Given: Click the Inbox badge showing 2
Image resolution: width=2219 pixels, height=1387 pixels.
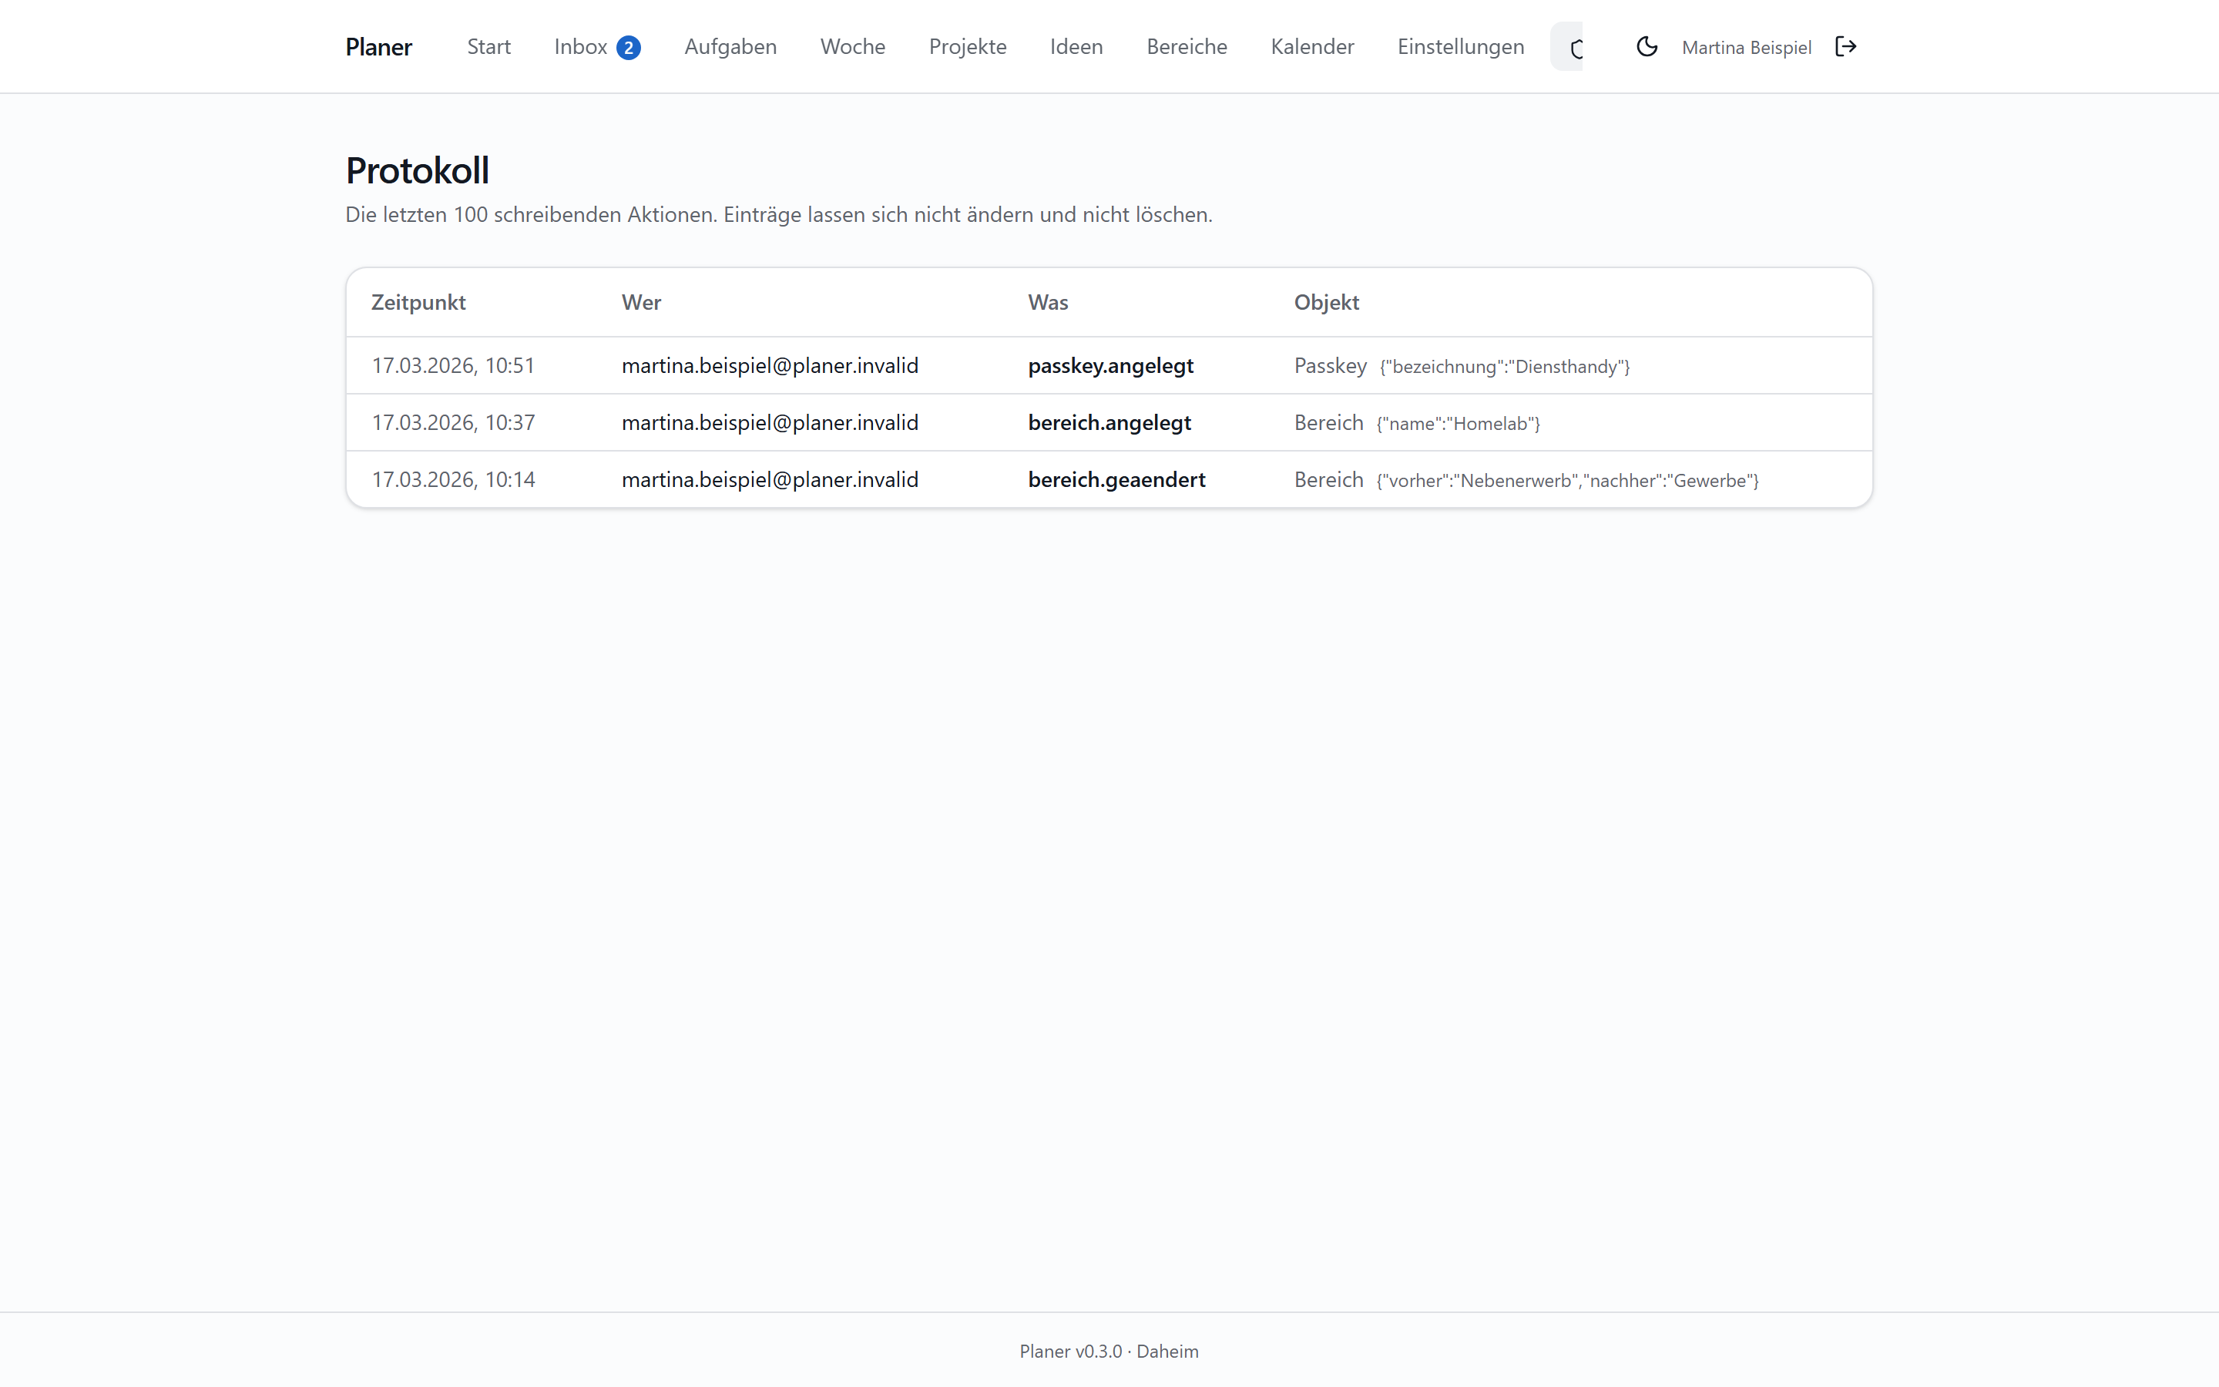Looking at the screenshot, I should point(628,48).
